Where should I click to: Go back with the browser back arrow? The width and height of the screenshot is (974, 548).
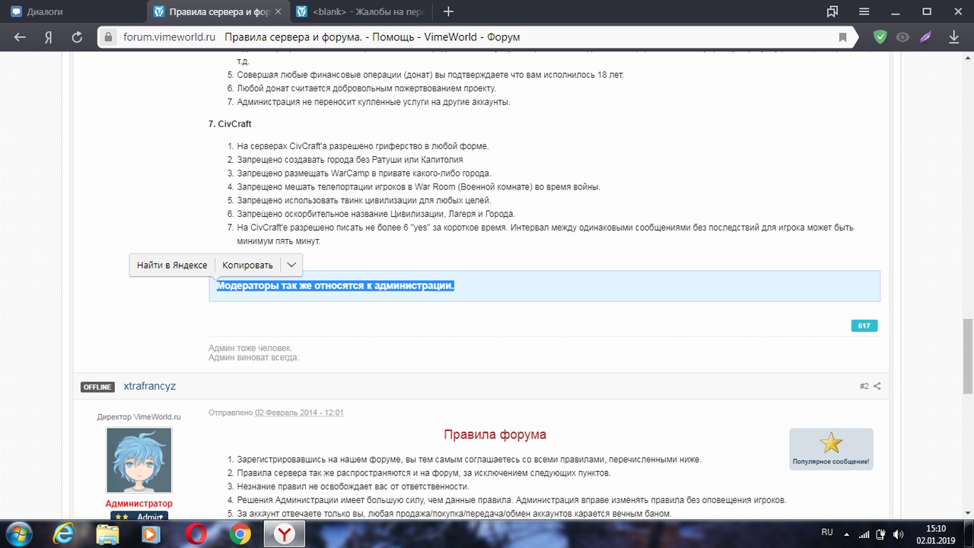coord(20,37)
